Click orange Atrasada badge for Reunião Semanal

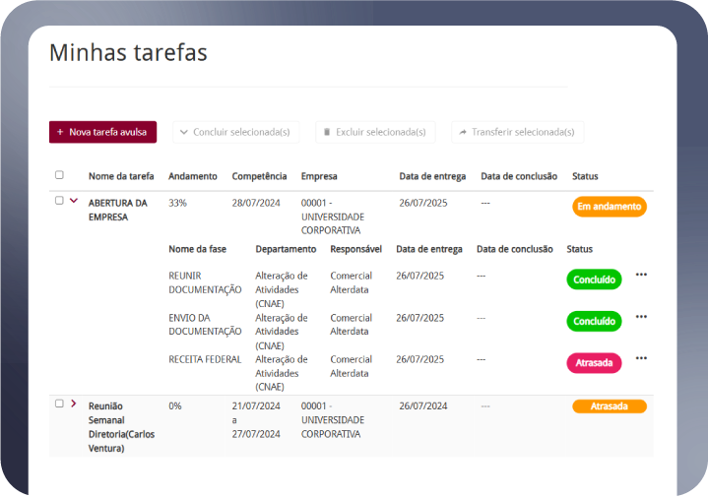(x=609, y=406)
